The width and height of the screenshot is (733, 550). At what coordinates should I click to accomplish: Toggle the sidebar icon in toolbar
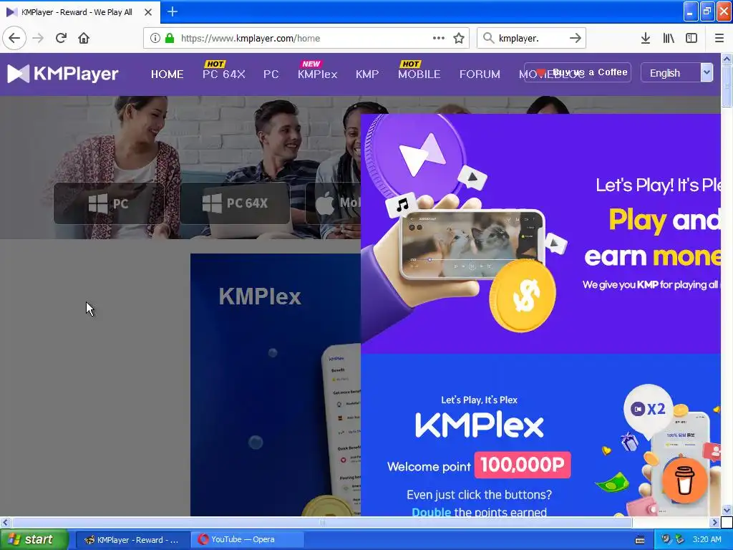tap(691, 38)
